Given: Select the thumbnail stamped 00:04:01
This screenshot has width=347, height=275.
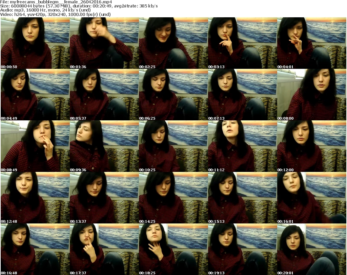Looking at the screenshot, I should point(311,43).
